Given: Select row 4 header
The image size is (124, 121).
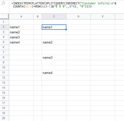Looking at the screenshot, I should point(4,37).
